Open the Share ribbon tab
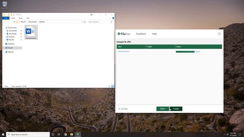Image resolution: width=244 pixels, height=137 pixels. coord(20,18)
